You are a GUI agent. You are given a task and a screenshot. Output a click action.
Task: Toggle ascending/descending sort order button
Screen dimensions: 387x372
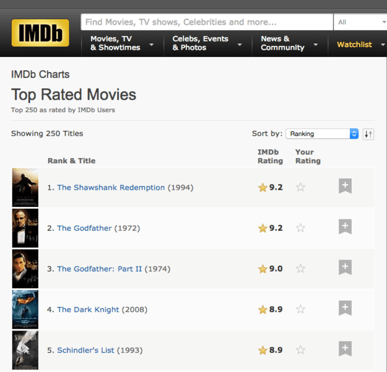[368, 134]
